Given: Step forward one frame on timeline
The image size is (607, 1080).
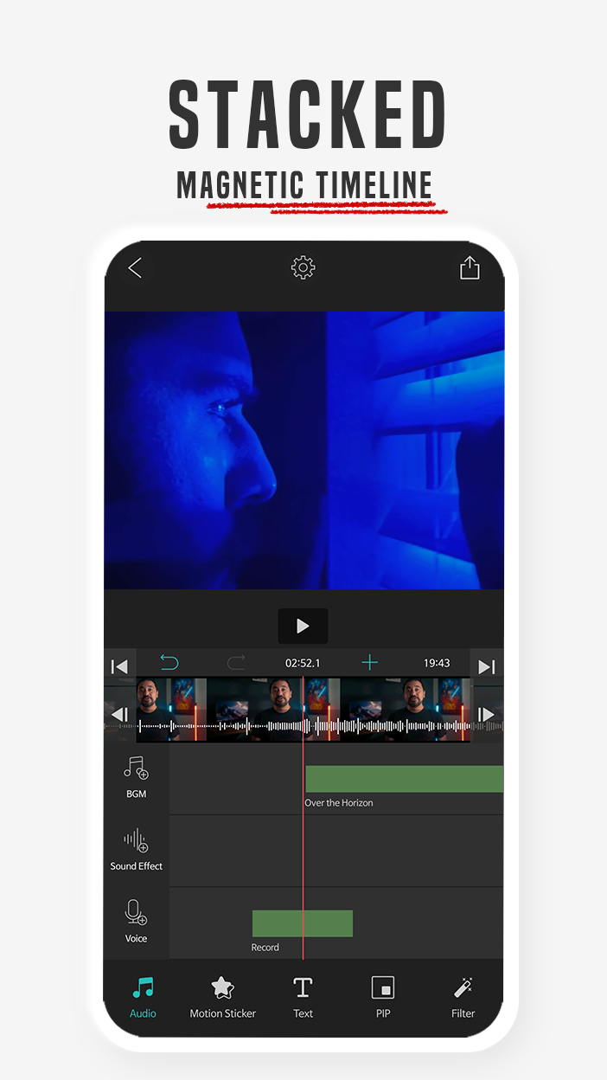Looking at the screenshot, I should tap(487, 714).
